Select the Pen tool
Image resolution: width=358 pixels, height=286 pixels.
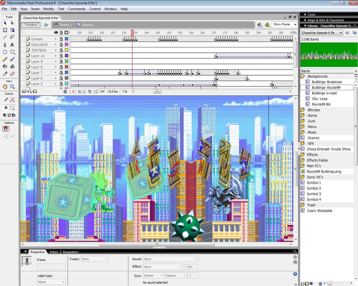point(5,45)
